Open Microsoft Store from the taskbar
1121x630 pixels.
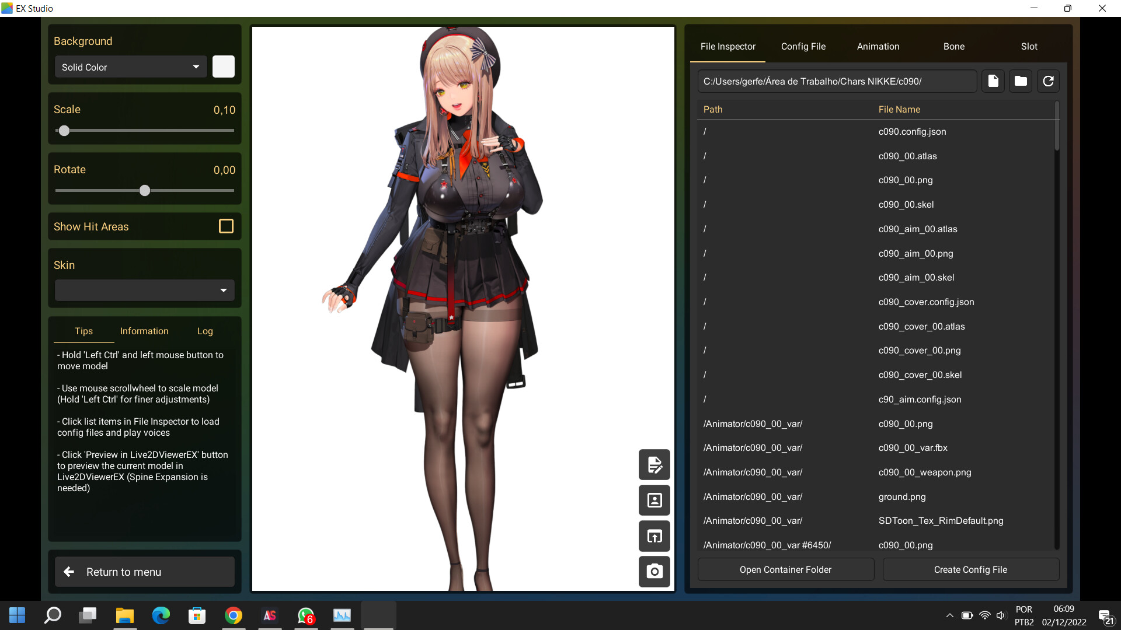(197, 615)
